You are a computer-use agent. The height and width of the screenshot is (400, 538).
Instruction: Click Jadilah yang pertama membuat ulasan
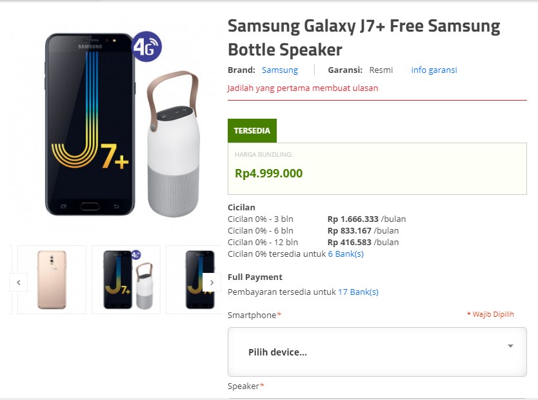pos(303,88)
